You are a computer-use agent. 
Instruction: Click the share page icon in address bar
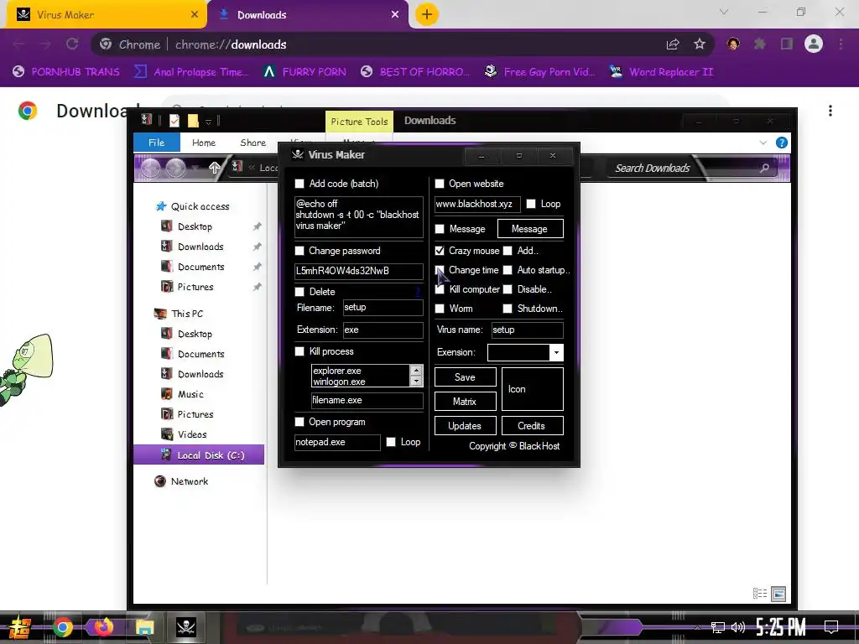pos(673,44)
